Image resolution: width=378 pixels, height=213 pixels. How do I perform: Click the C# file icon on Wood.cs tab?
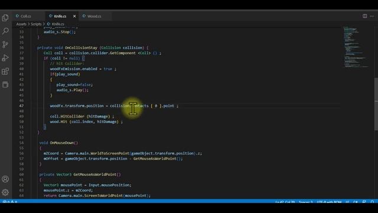coord(84,16)
